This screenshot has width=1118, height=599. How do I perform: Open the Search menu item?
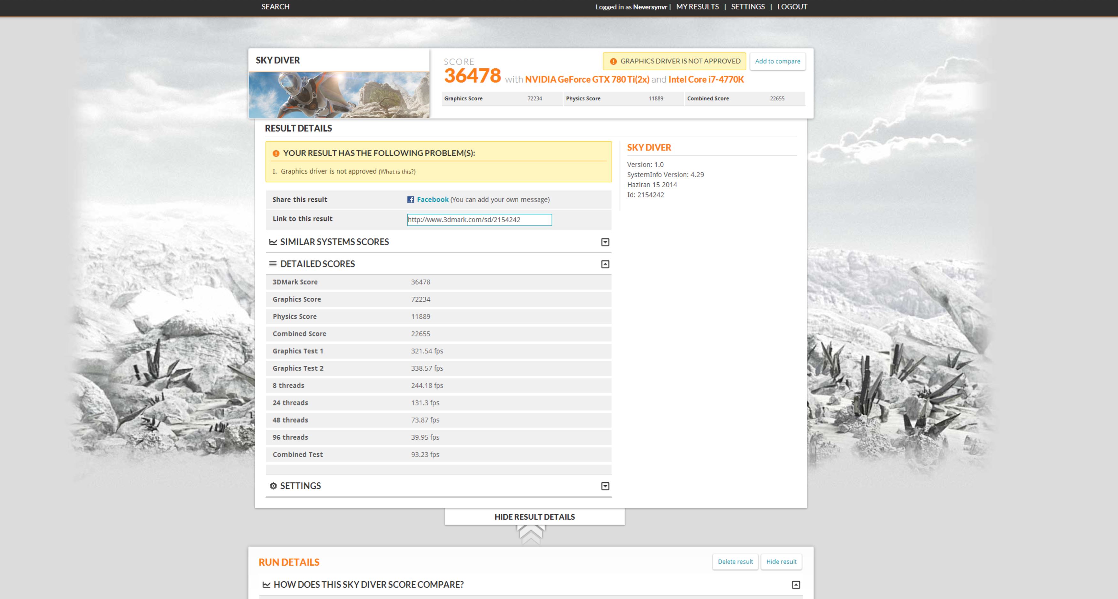tap(275, 6)
